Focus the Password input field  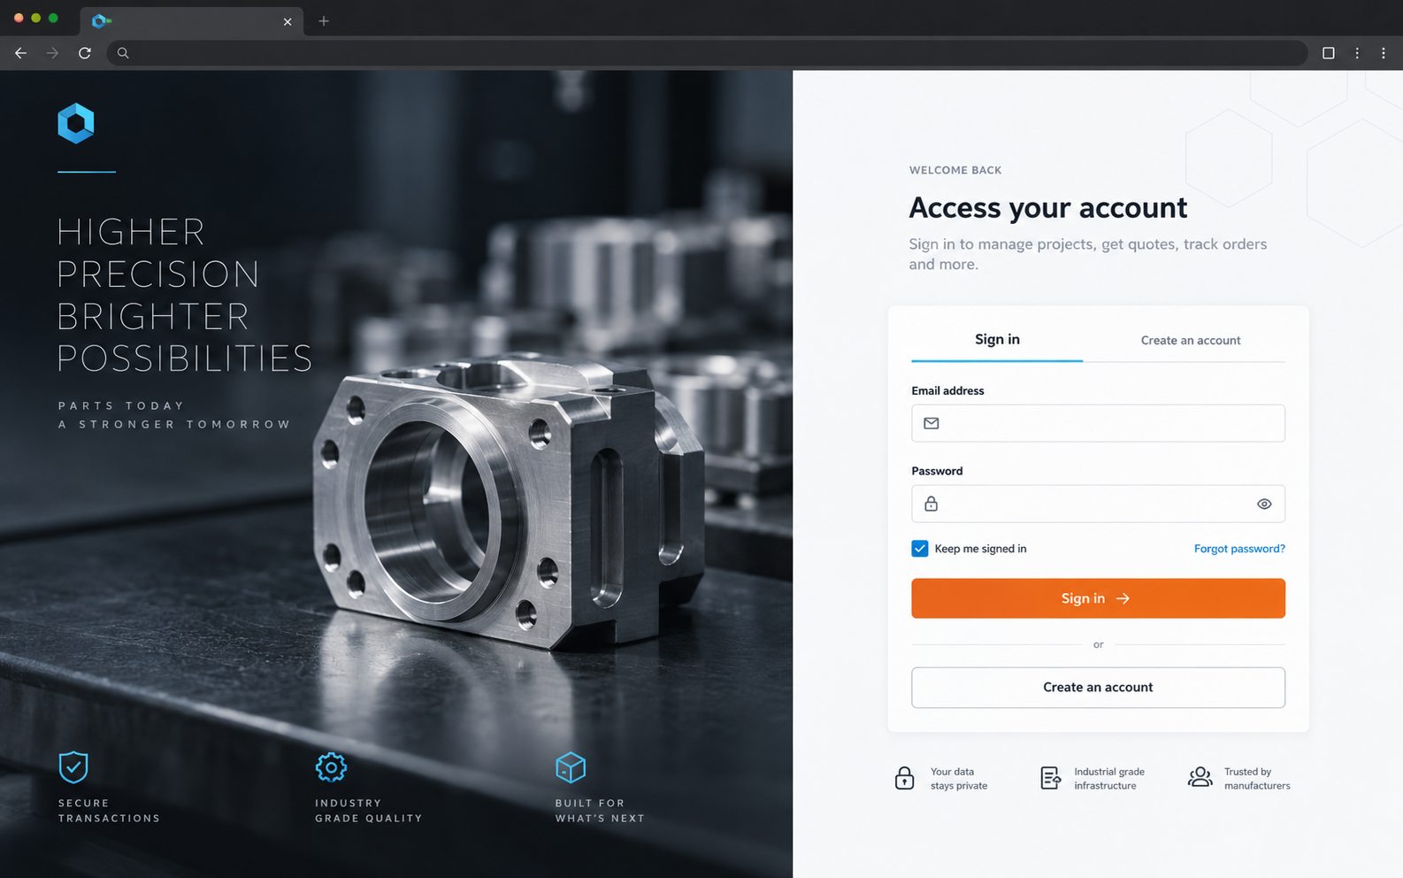click(x=1098, y=504)
